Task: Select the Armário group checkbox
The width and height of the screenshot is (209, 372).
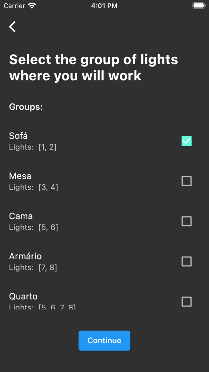Action: pos(186,261)
